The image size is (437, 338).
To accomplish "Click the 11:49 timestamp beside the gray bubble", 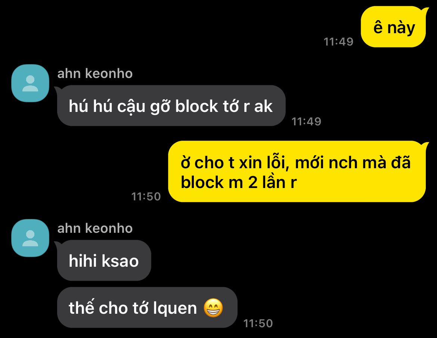I will (x=306, y=121).
